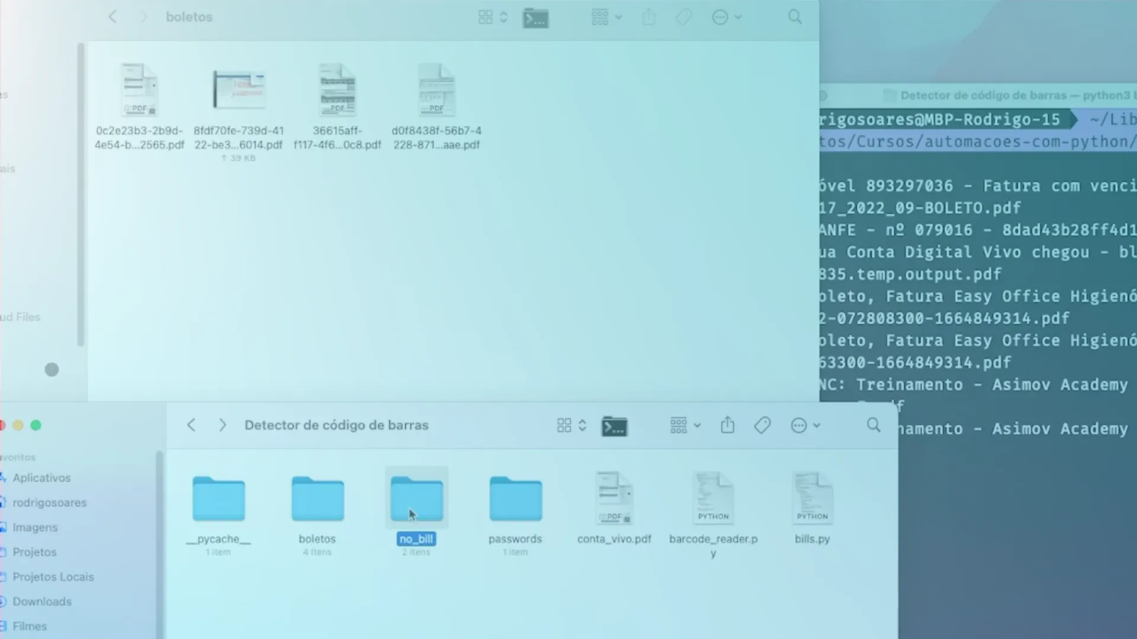Go forward in Detector de código window

click(x=222, y=425)
